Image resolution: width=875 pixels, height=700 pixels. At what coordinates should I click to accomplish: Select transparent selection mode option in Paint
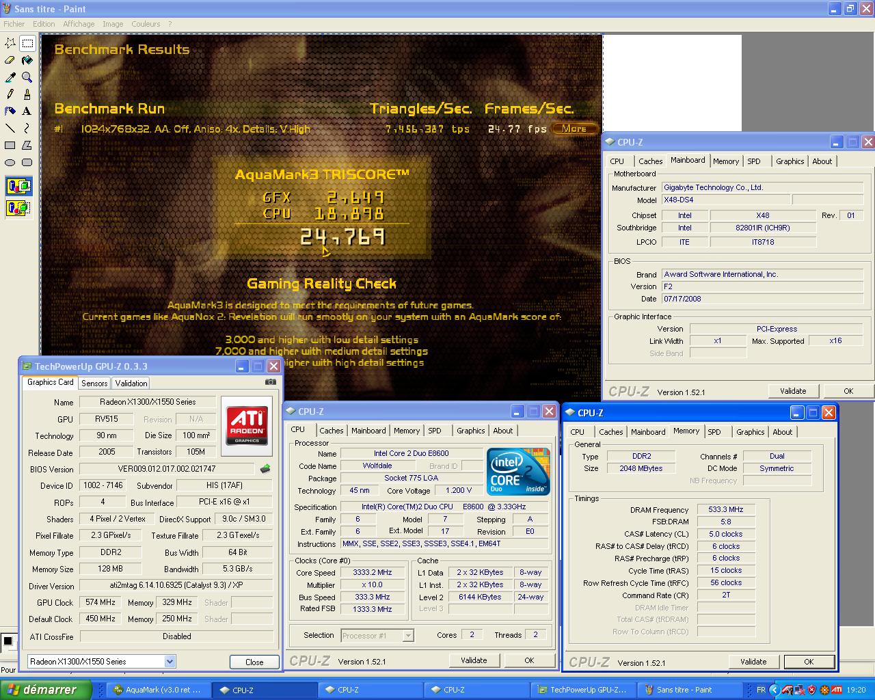(18, 207)
